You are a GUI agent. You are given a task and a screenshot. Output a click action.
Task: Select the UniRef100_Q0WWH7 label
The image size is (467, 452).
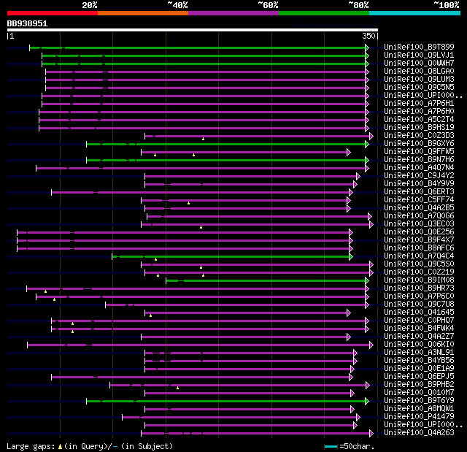point(419,64)
